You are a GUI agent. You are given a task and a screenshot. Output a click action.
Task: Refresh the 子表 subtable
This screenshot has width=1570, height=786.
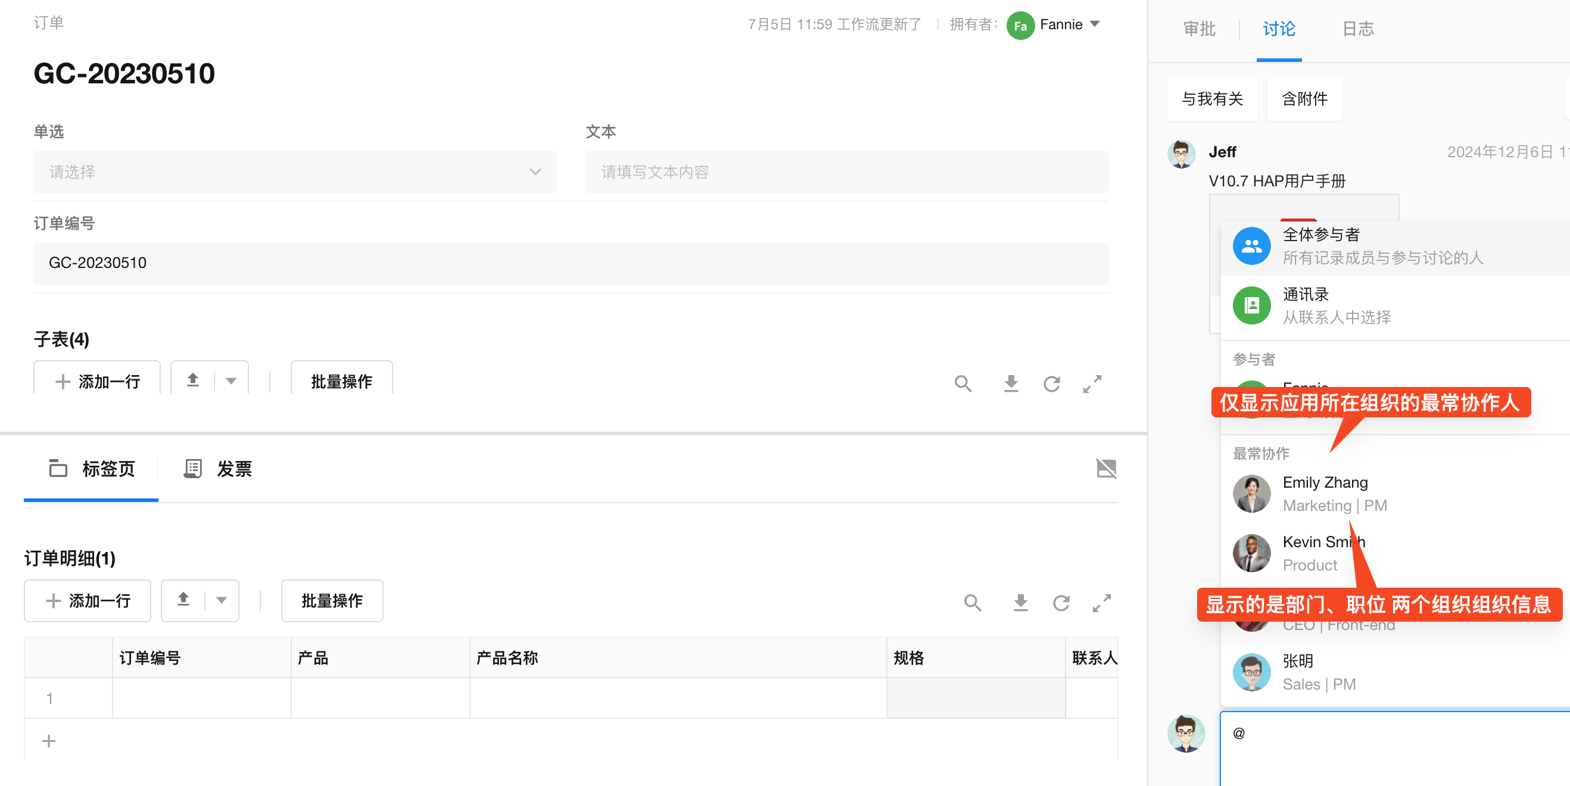click(x=1051, y=383)
